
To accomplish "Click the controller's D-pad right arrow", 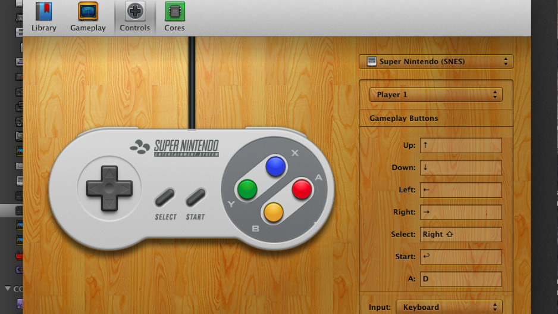I will (x=124, y=188).
